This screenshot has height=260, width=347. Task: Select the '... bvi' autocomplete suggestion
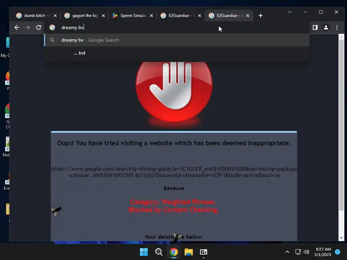[x=177, y=53]
